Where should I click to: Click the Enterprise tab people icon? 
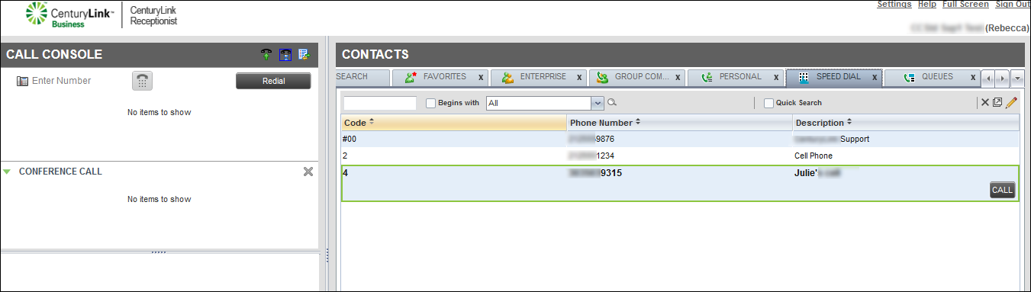point(507,77)
